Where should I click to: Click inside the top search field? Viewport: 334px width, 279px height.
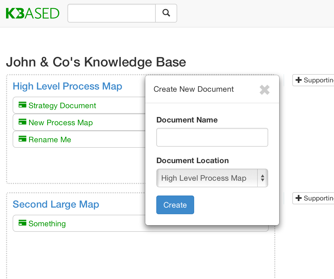tap(112, 13)
